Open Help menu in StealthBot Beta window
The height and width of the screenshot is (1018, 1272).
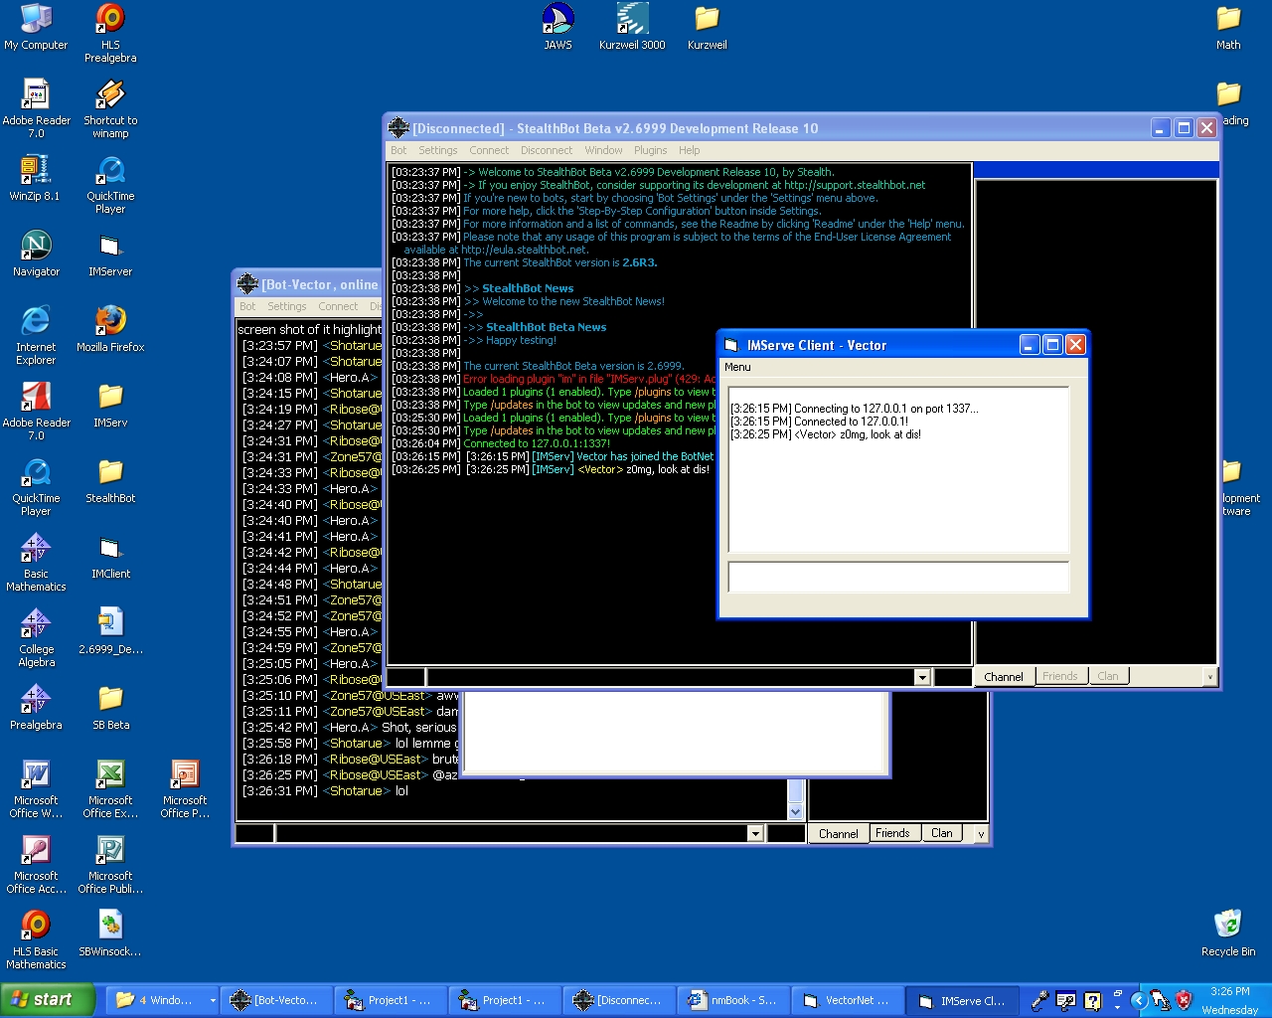pyautogui.click(x=690, y=150)
